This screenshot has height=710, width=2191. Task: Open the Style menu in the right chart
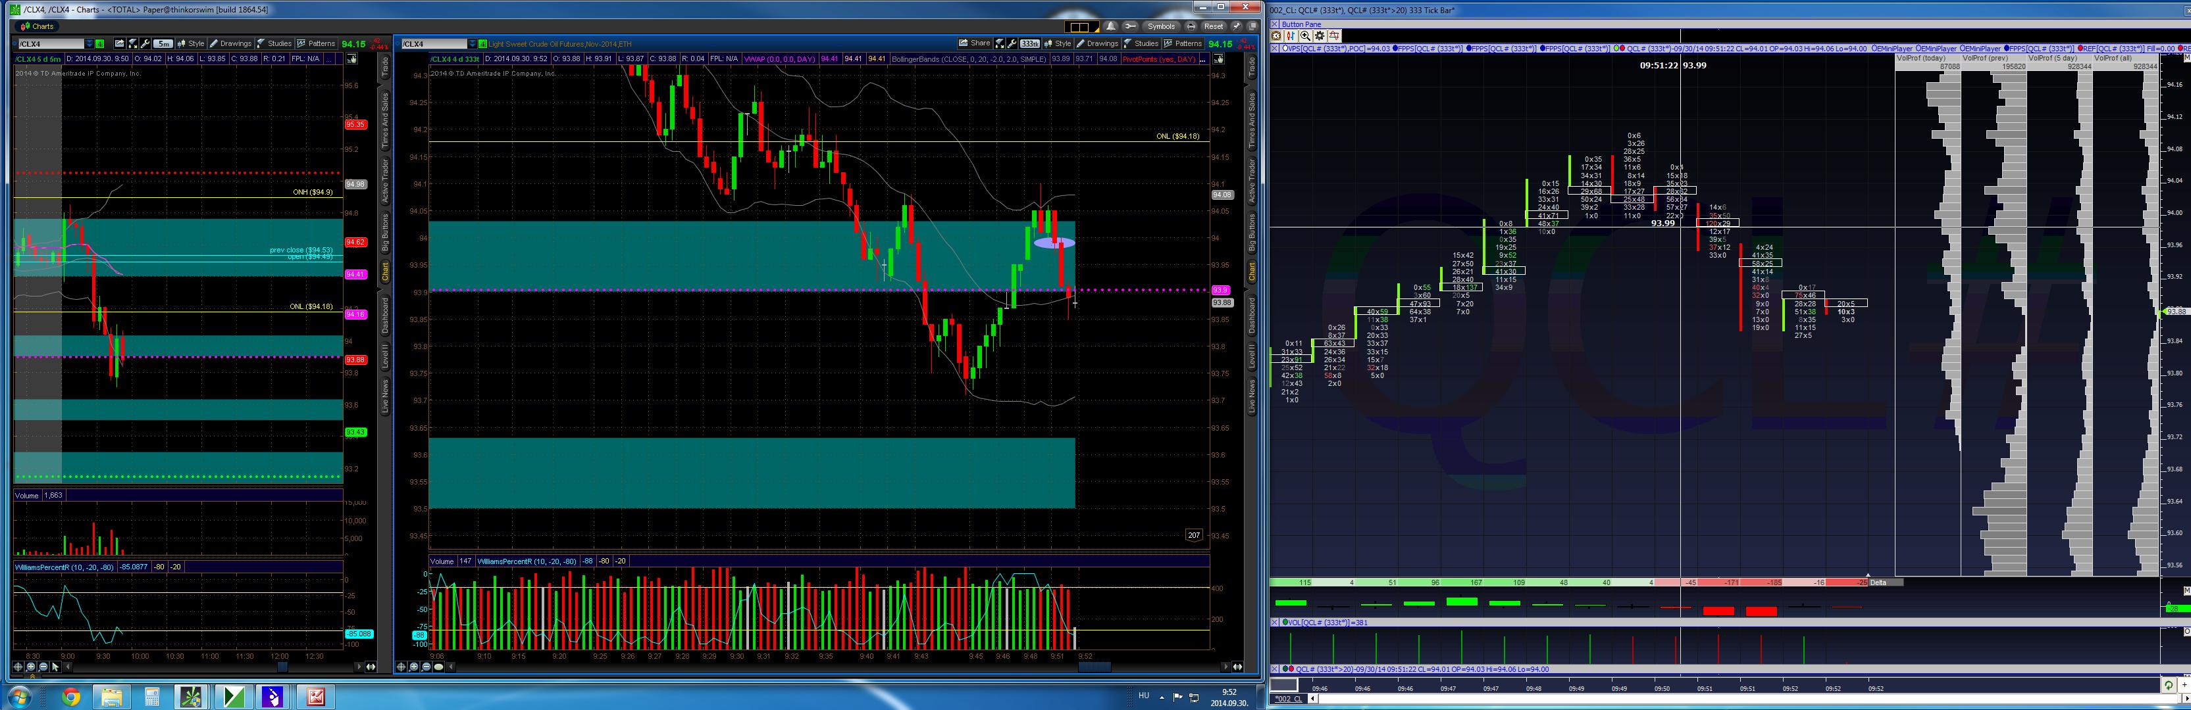point(1058,43)
